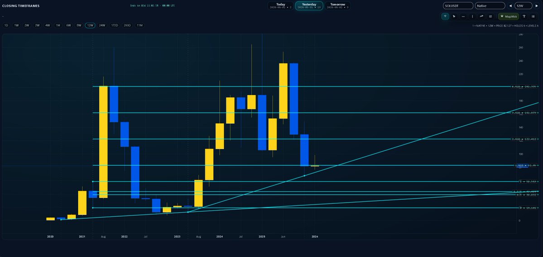The height and width of the screenshot is (257, 543).
Task: Select the 24W timeframe pill
Action: coord(102,25)
